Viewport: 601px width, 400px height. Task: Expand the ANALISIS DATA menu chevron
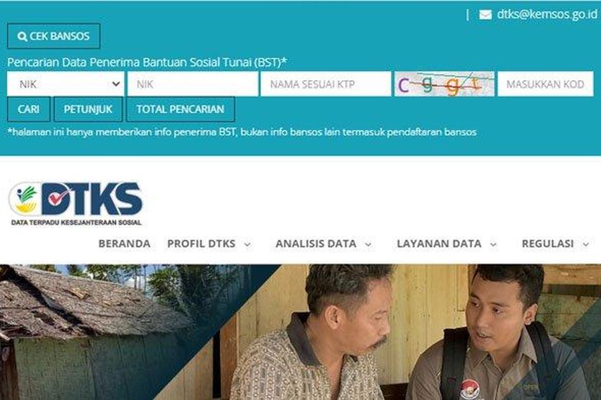tap(368, 244)
